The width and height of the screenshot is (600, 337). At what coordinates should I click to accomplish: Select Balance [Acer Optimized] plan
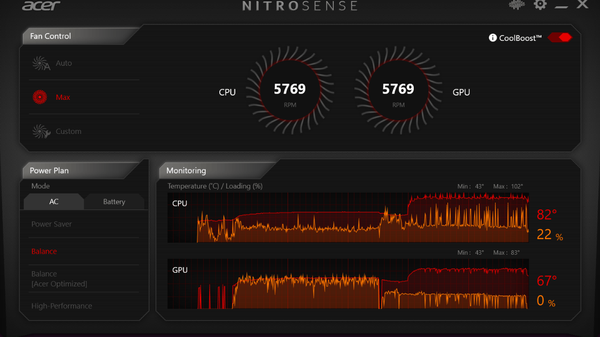tap(59, 279)
